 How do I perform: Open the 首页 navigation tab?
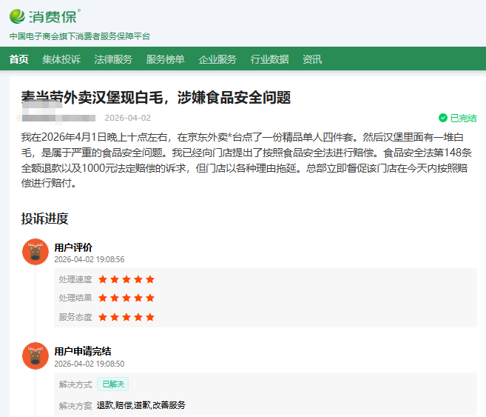(x=18, y=59)
